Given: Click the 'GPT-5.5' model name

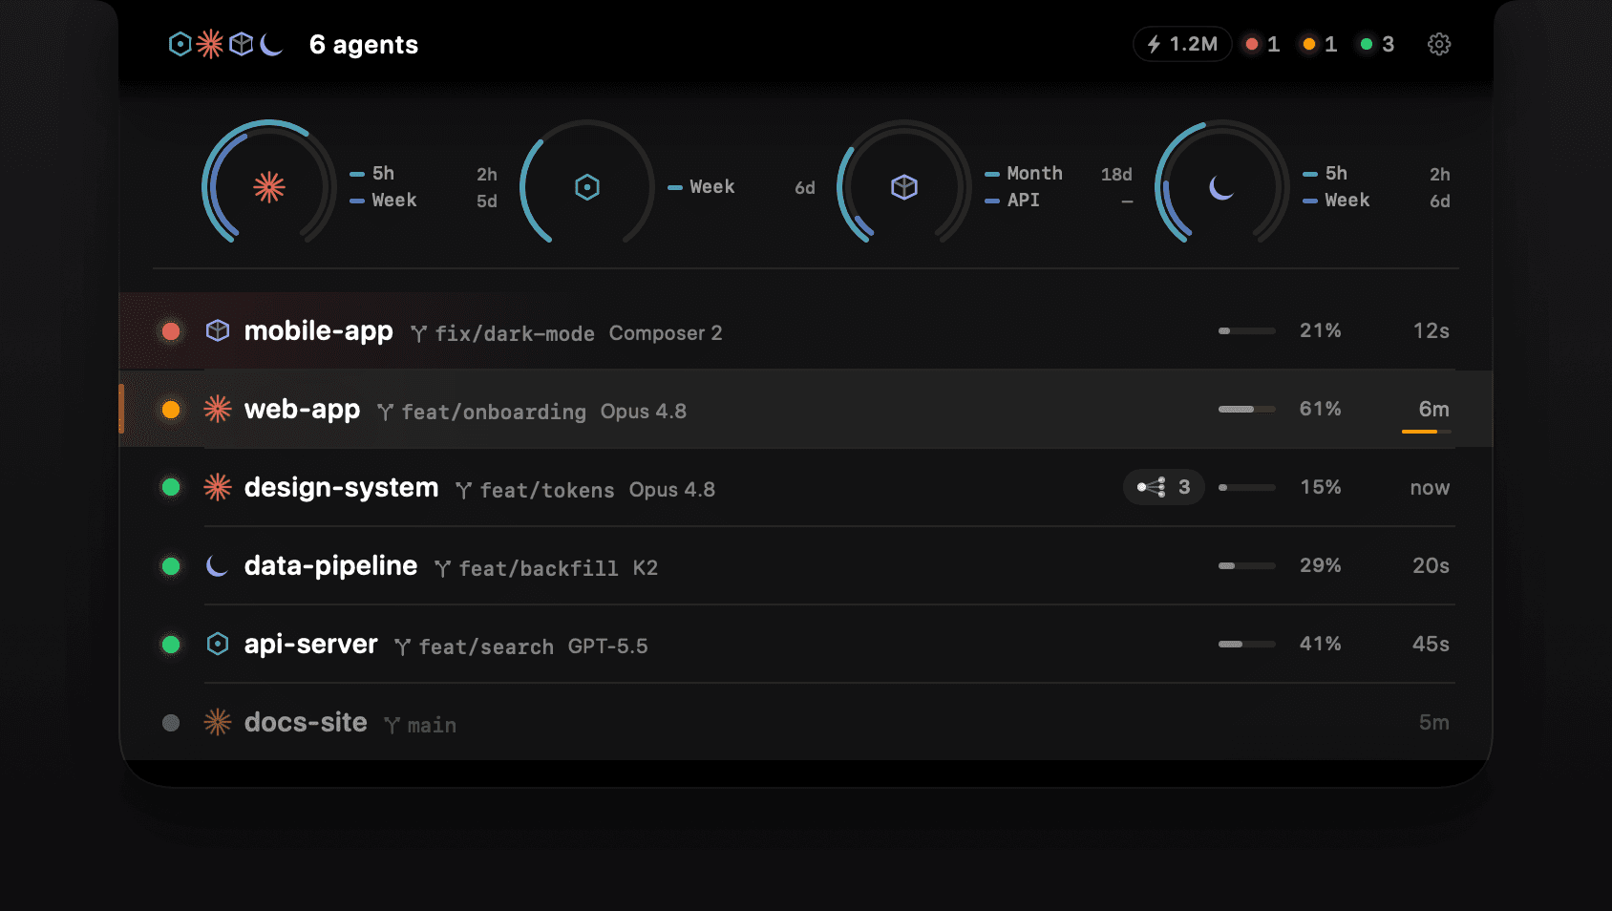Looking at the screenshot, I should pyautogui.click(x=608, y=646).
